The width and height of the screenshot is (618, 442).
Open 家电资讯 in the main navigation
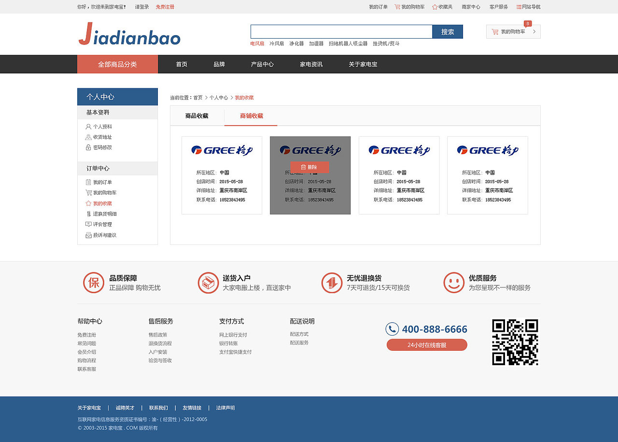(x=311, y=64)
